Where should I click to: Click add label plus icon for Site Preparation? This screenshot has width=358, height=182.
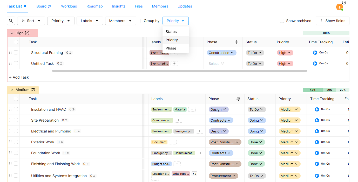coord(178,120)
